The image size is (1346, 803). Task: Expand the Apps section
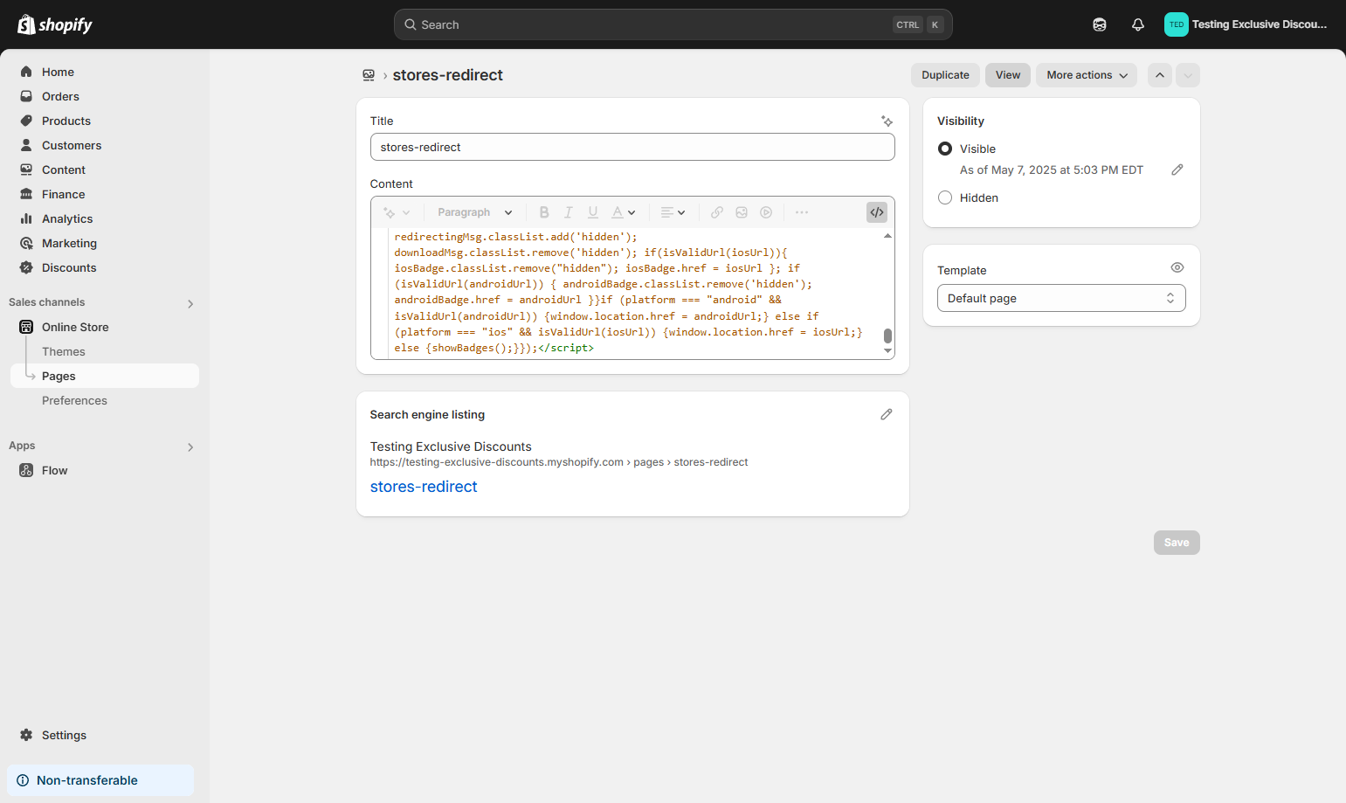(x=190, y=446)
